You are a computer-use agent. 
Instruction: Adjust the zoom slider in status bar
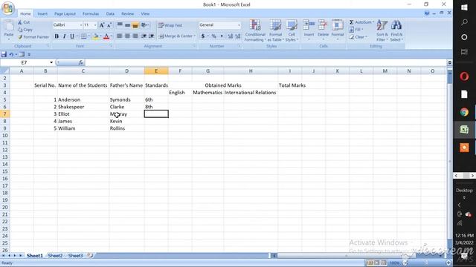point(426,263)
